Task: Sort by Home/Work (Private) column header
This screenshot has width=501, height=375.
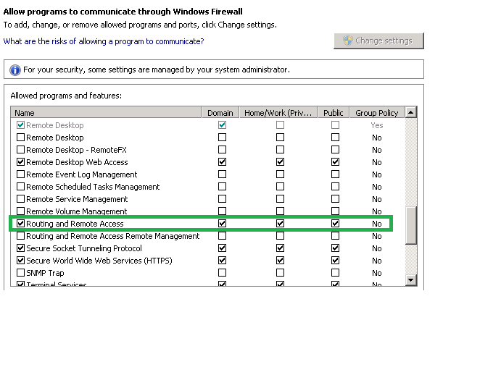Action: click(278, 113)
